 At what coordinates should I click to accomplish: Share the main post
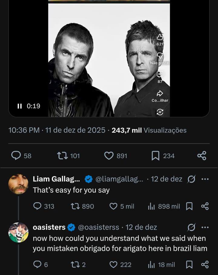[x=202, y=156]
